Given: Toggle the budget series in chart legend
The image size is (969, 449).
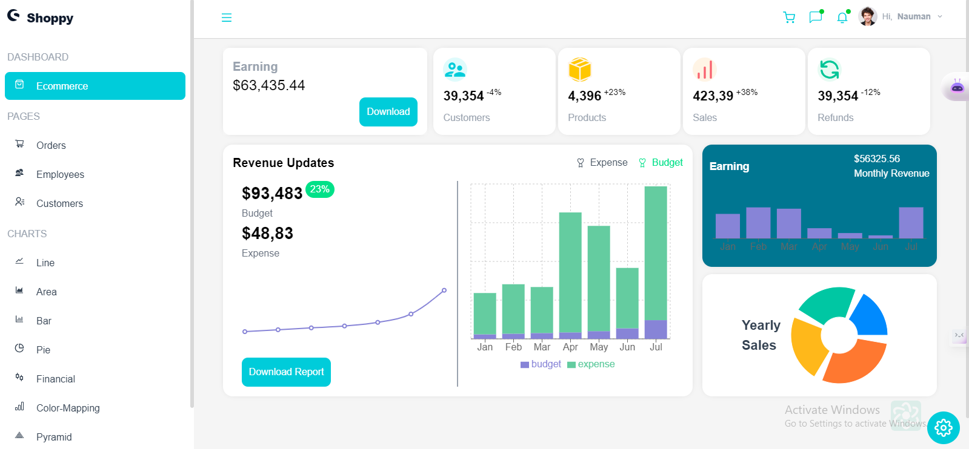Looking at the screenshot, I should (x=541, y=364).
